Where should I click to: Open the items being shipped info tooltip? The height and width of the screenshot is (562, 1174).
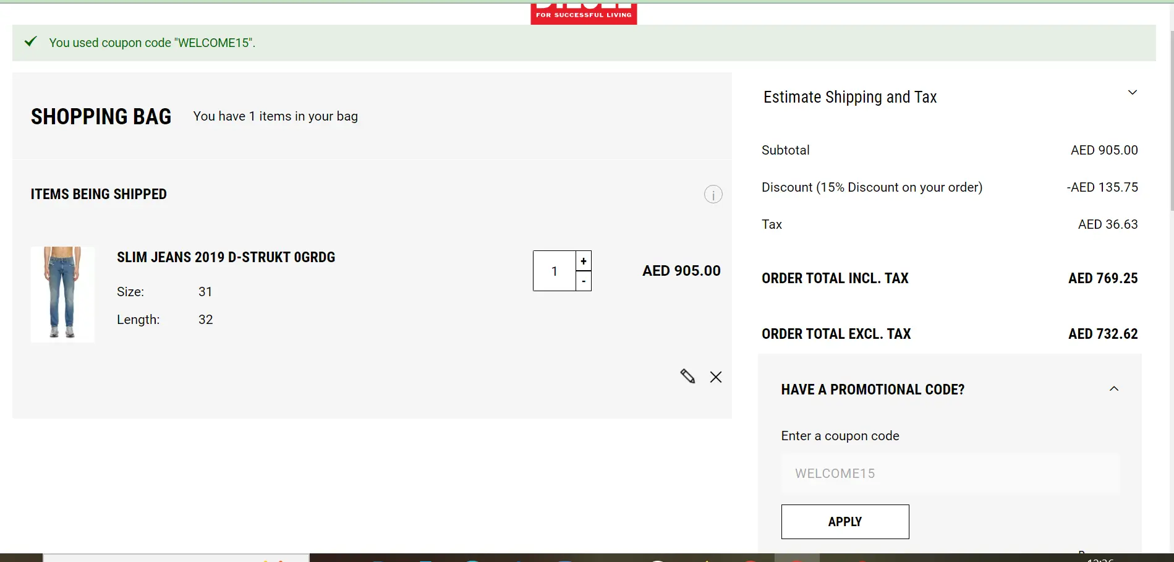pyautogui.click(x=713, y=194)
